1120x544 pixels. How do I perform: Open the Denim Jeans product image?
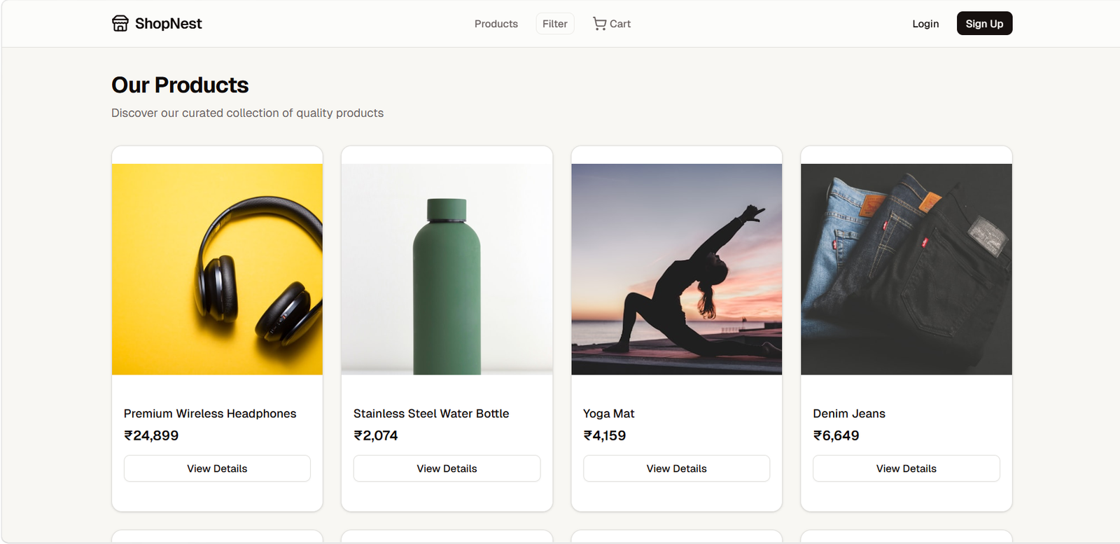coord(906,268)
